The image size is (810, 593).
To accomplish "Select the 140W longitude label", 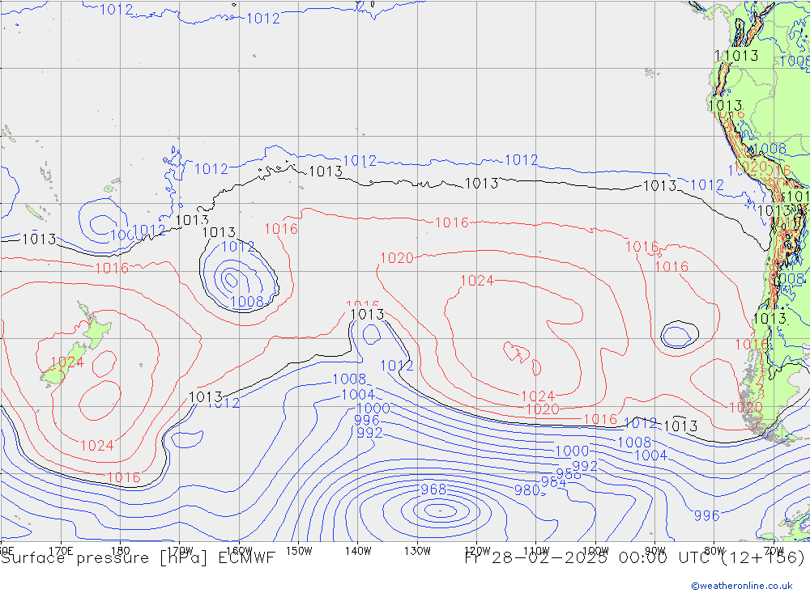I will 359,551.
